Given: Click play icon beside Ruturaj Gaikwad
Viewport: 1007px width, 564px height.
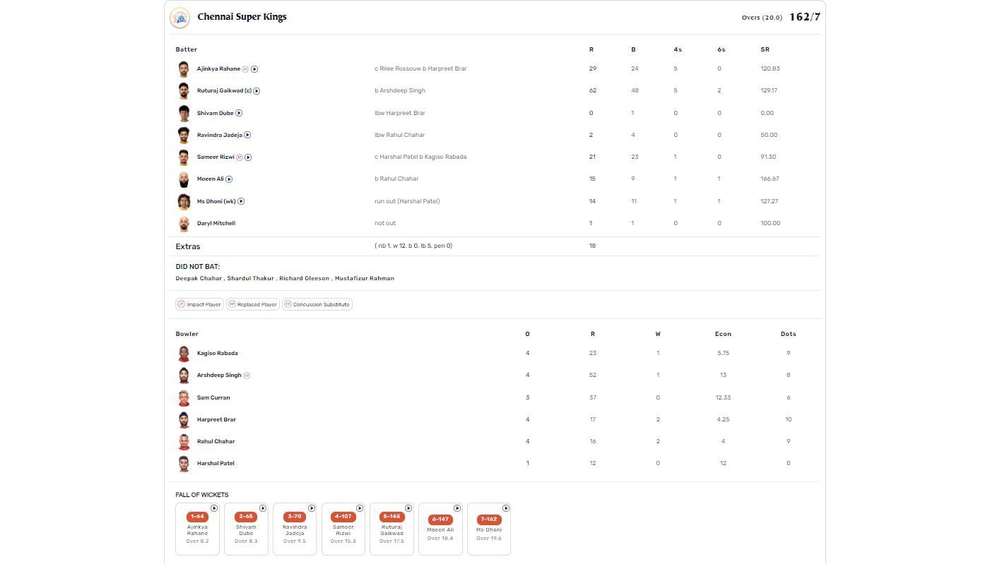Looking at the screenshot, I should pyautogui.click(x=257, y=91).
